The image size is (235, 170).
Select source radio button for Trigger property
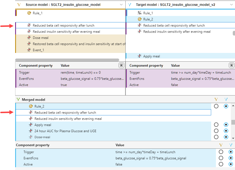click(221, 152)
